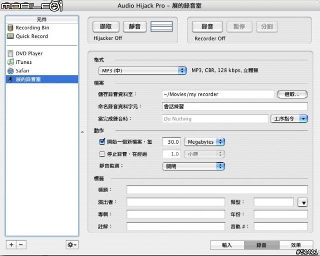Screen dimensions: 320x256
Task: Click the iTunes music note icon
Action: pyautogui.click(x=10, y=62)
